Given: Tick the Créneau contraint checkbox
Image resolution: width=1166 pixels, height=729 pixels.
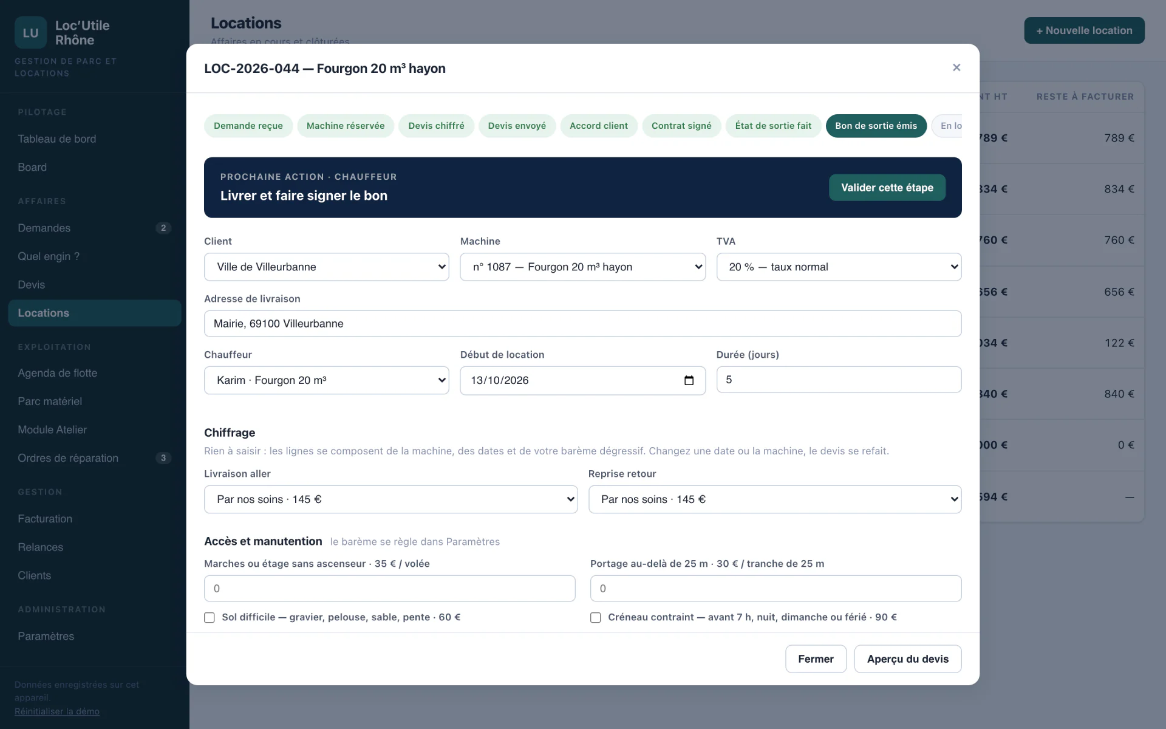Looking at the screenshot, I should (x=596, y=617).
